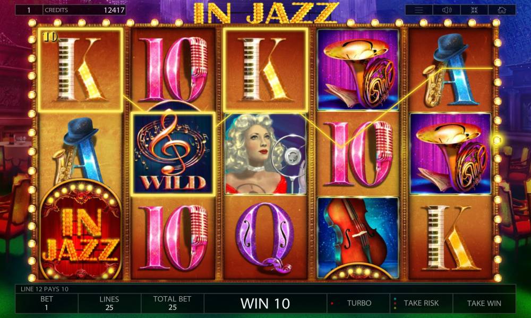Click the blonde singer symbol
Image resolution: width=531 pixels, height=318 pixels.
tap(266, 154)
